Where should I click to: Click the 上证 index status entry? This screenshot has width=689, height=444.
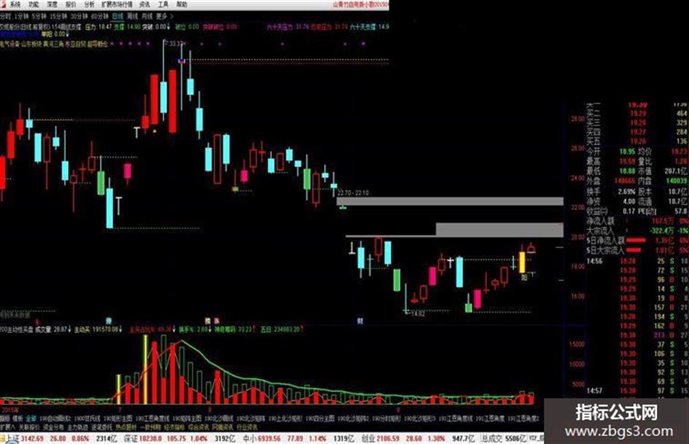[x=61, y=439]
